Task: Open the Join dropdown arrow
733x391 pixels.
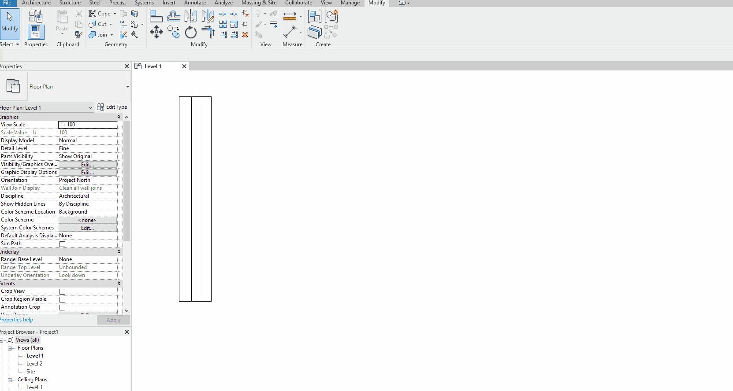Action: pyautogui.click(x=112, y=35)
